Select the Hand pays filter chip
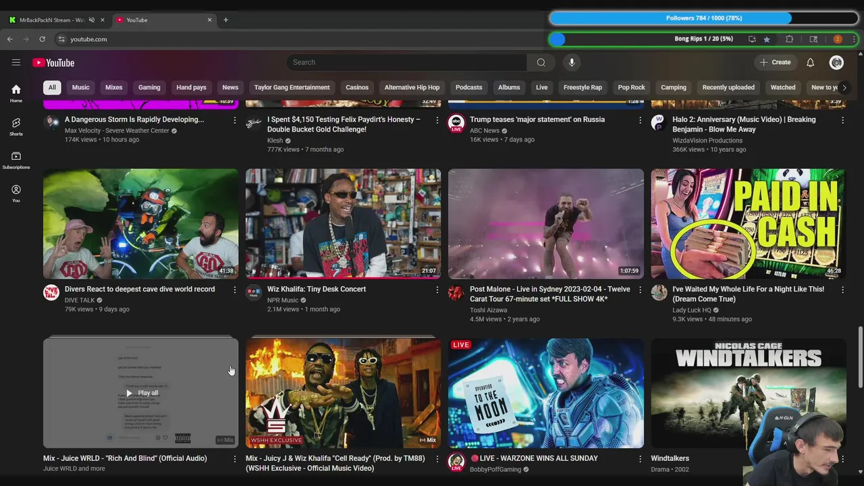 [191, 87]
